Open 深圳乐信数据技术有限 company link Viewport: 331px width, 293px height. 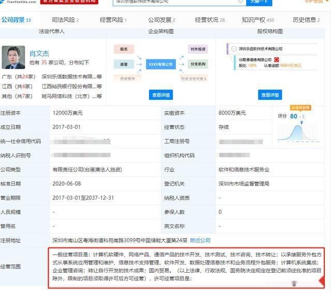(x=72, y=77)
